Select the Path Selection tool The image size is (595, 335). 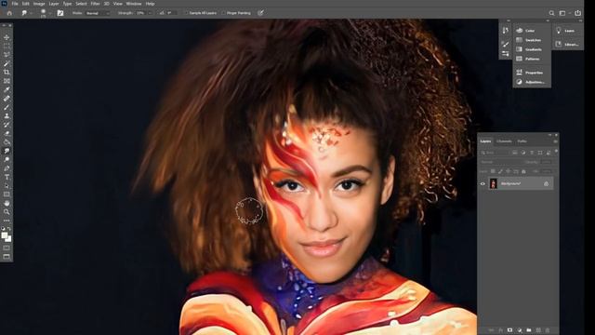[7, 186]
